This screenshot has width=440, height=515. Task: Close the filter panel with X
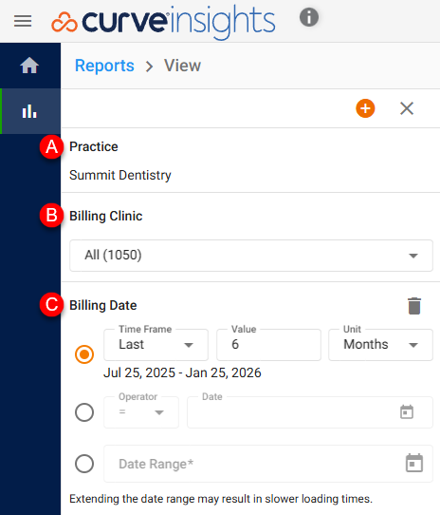407,108
